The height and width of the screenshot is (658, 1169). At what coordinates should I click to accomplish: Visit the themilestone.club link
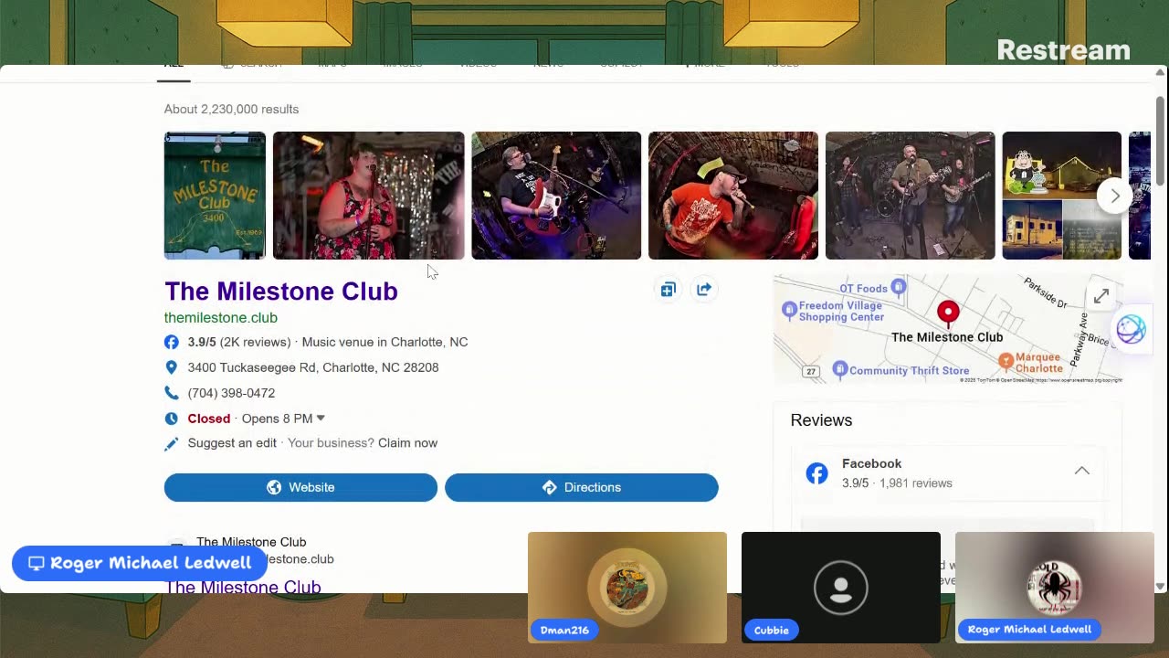220,317
